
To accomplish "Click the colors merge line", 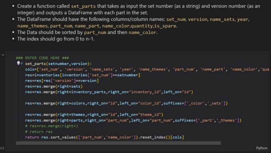I will 126,103.
